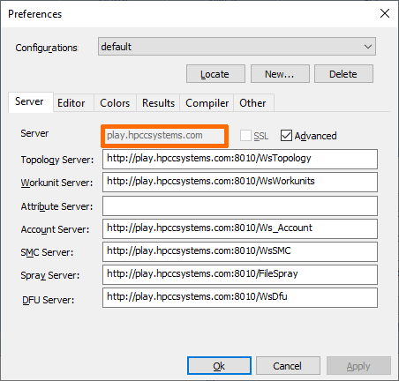Click the Locate button
This screenshot has height=381, width=399.
click(215, 74)
